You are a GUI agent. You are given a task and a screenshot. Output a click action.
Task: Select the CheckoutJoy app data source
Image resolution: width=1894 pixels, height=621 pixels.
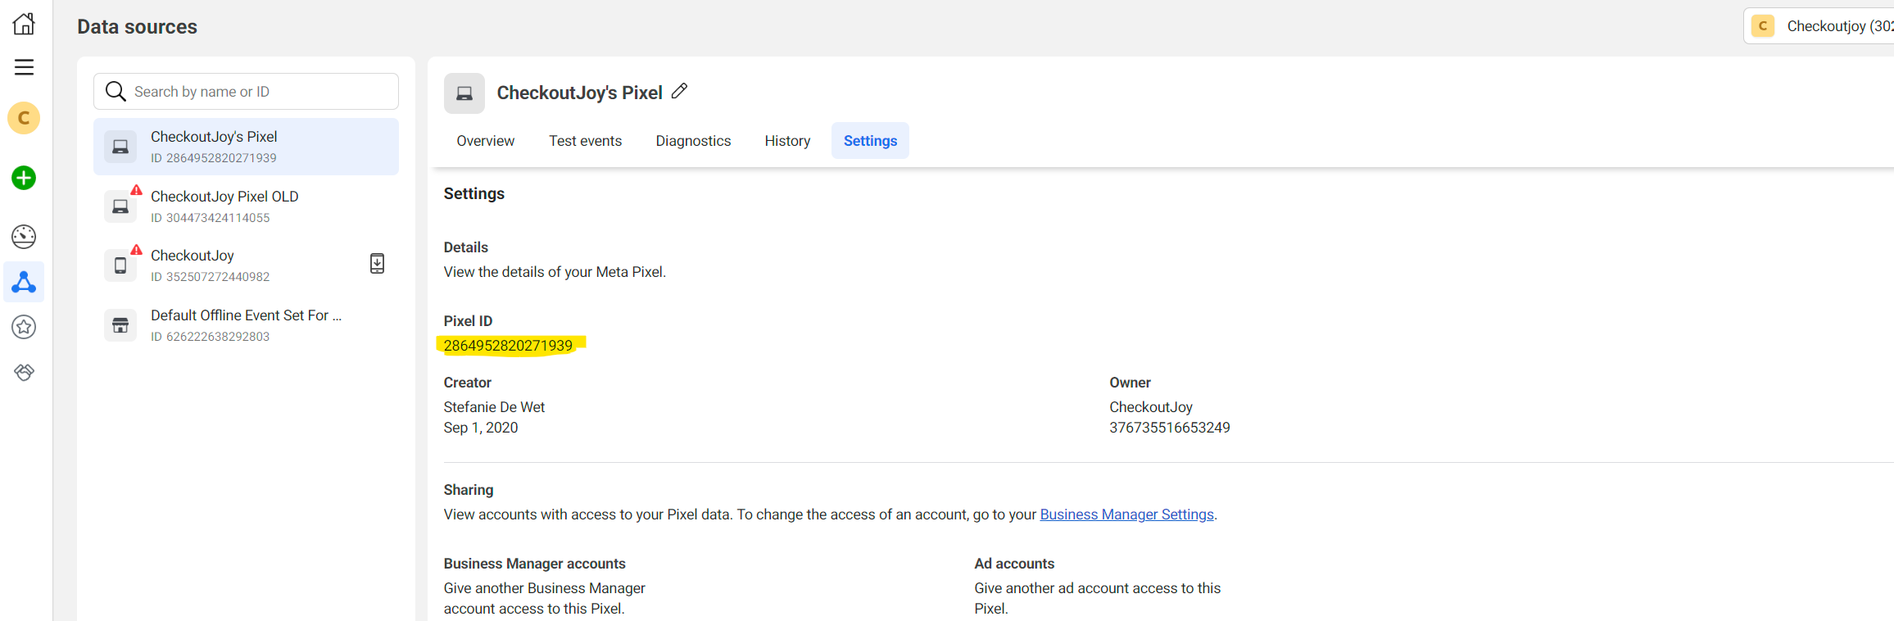[246, 265]
